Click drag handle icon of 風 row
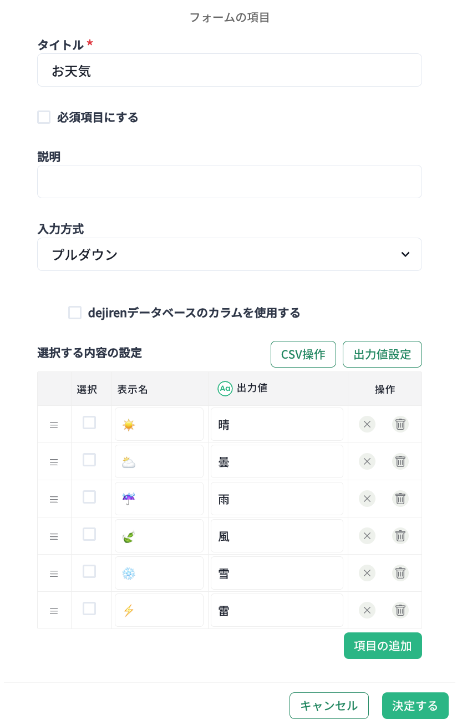Screen dimensions: 457x724 click(x=54, y=536)
